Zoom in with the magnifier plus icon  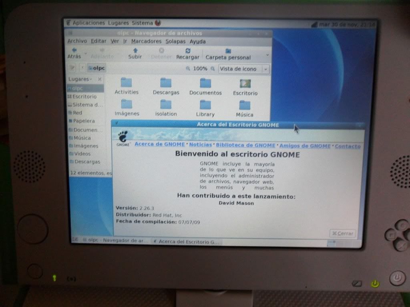tap(213, 69)
